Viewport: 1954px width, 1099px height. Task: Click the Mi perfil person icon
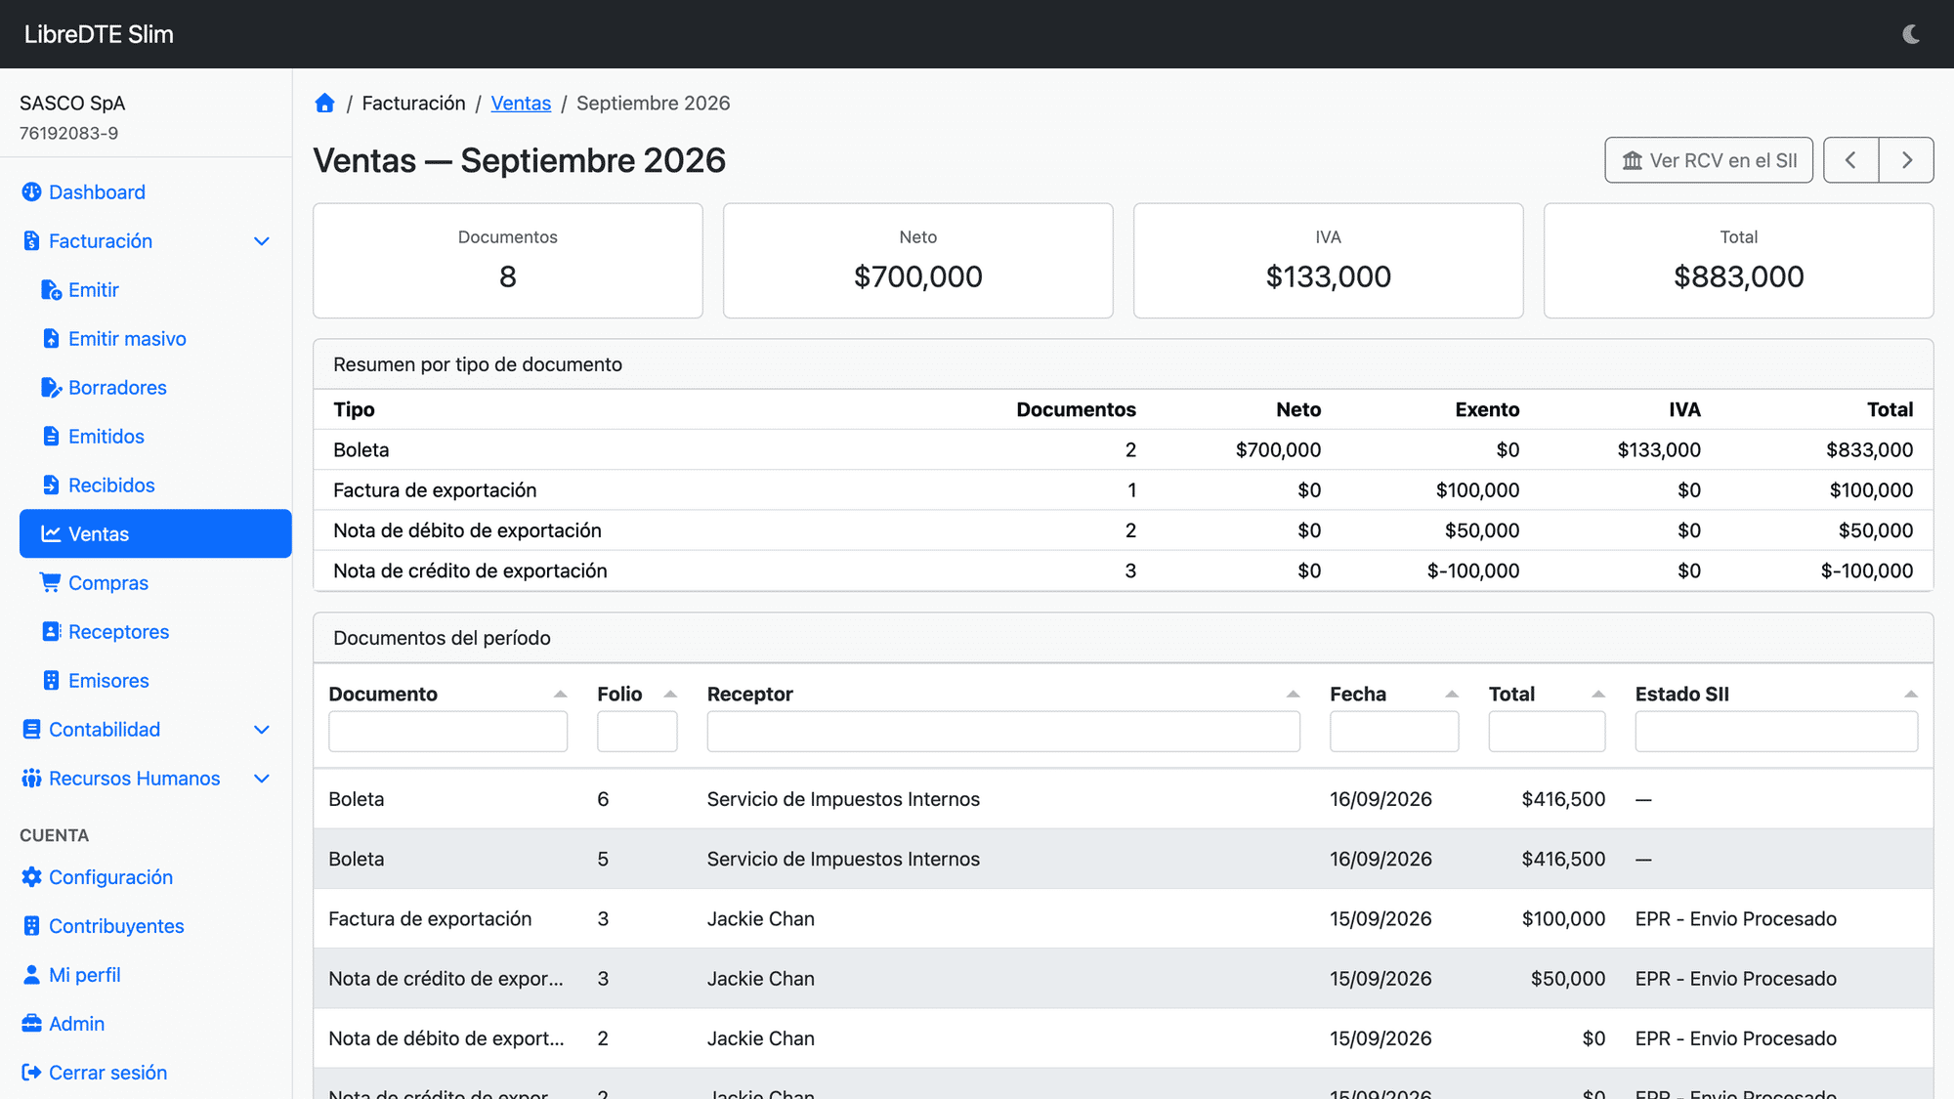point(31,975)
